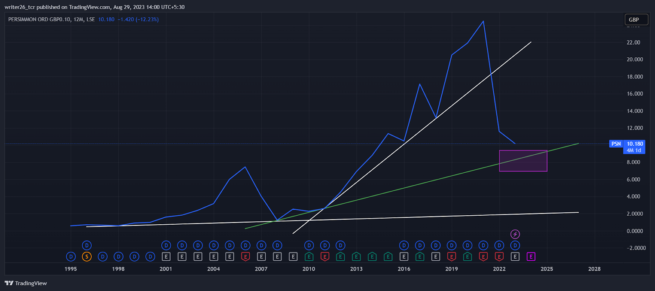Click the PSN price label tag
Viewport: 655px width, 291px height.
click(616, 144)
